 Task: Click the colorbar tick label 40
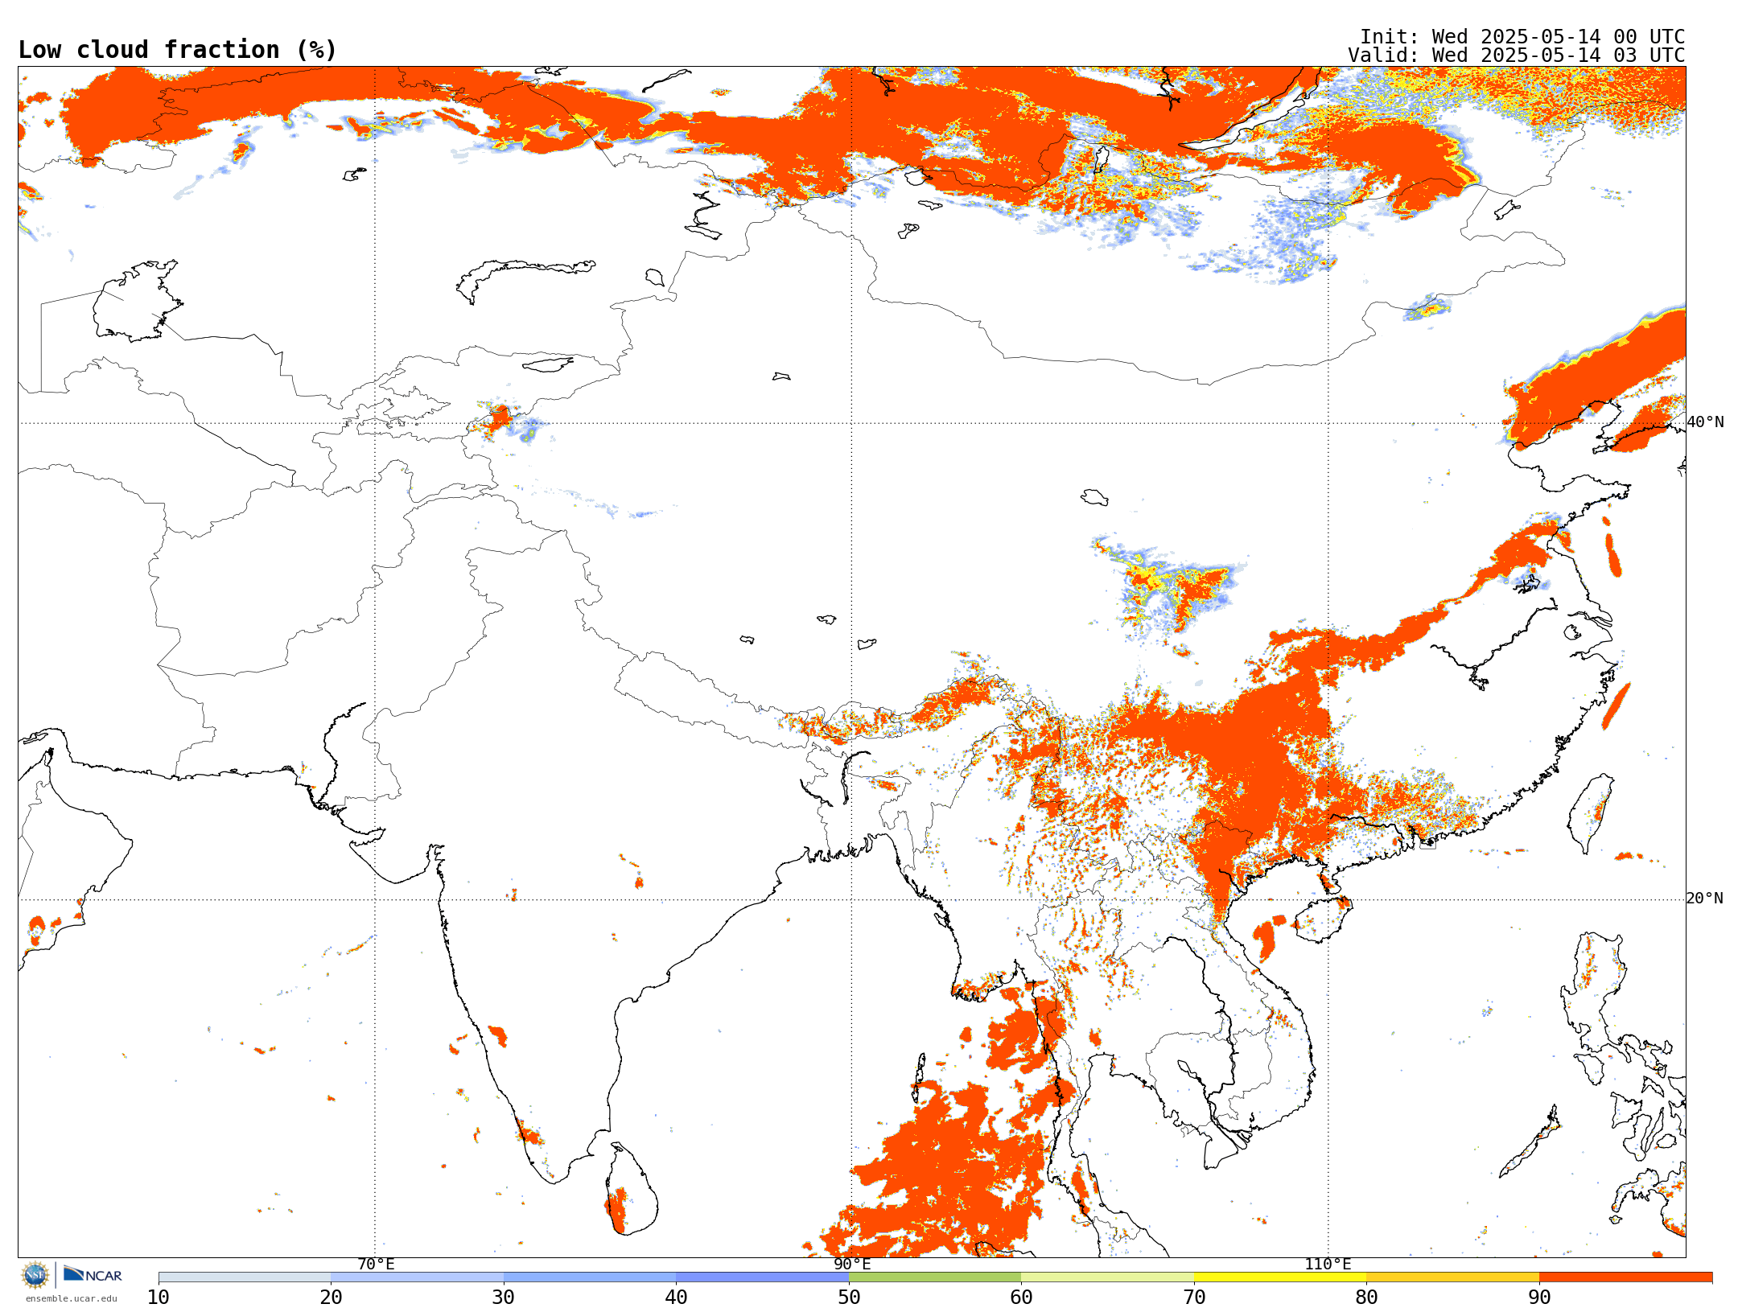pos(676,1298)
